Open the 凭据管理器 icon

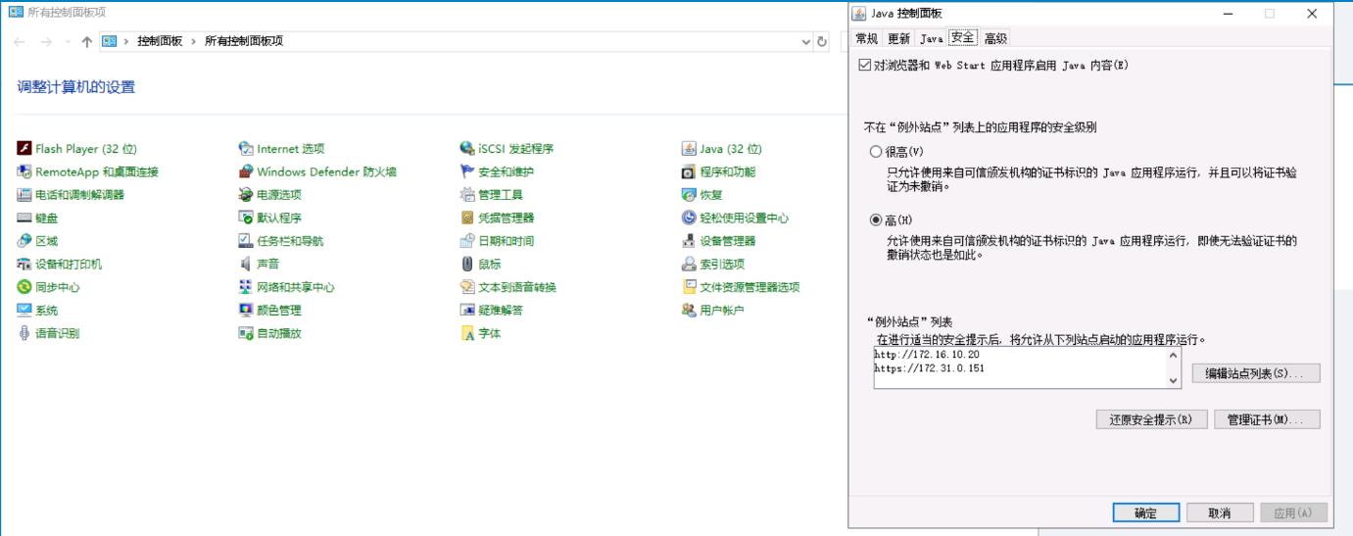467,218
